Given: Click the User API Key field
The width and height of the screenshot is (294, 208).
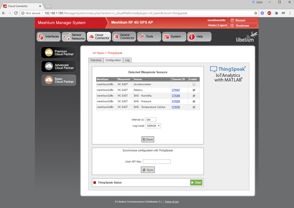Looking at the screenshot, I should [157, 162].
